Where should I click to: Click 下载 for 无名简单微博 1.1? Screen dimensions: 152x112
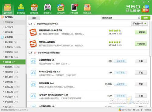pyautogui.click(x=141, y=61)
